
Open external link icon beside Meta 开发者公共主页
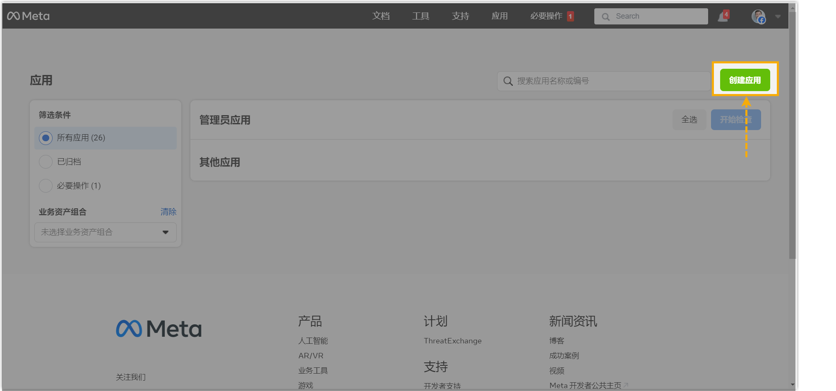(626, 385)
